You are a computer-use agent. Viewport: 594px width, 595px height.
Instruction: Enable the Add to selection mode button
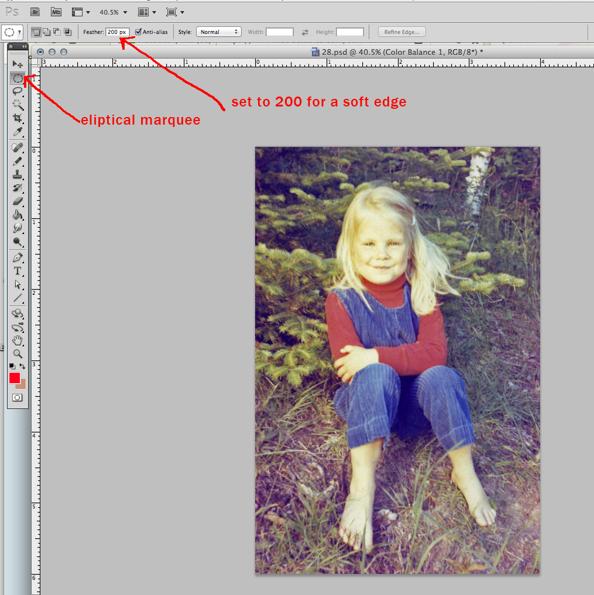(x=47, y=32)
